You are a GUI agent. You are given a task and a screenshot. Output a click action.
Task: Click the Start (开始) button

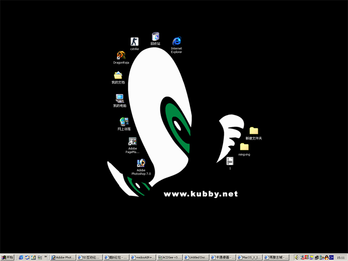(x=7, y=258)
